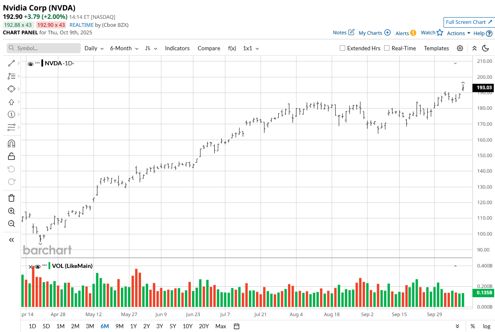Toggle percent scale button
Screen dimensions: 495x332
[472, 326]
